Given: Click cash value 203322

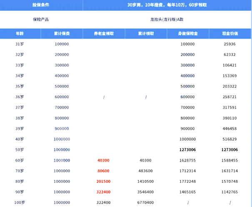Looking at the screenshot, I should 230,86.
